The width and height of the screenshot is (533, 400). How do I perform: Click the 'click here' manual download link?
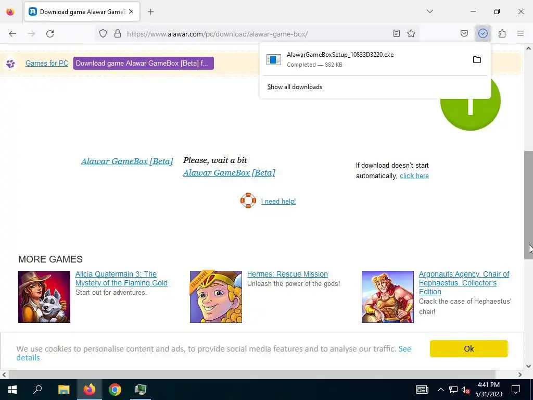[414, 176]
